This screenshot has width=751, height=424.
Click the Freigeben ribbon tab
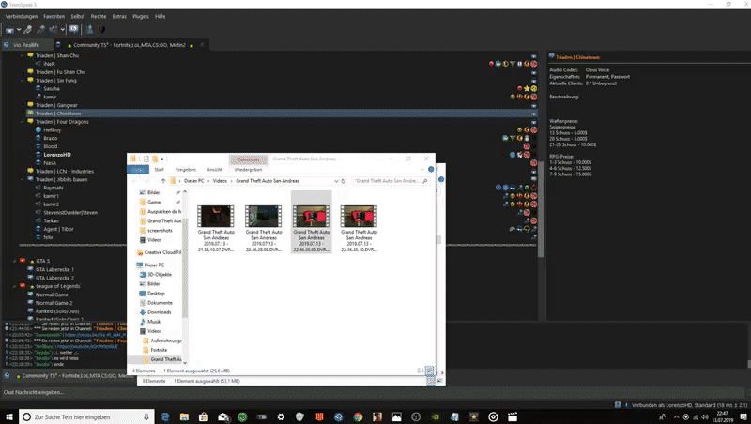tap(185, 169)
